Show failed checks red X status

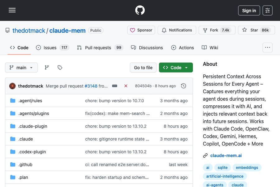(x=126, y=86)
